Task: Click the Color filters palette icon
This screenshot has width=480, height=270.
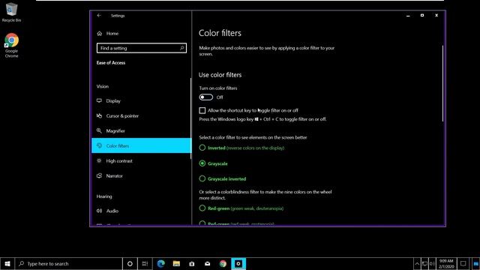Action: click(x=99, y=145)
